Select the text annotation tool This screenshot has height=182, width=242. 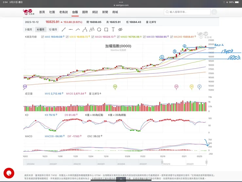pyautogui.click(x=113, y=29)
